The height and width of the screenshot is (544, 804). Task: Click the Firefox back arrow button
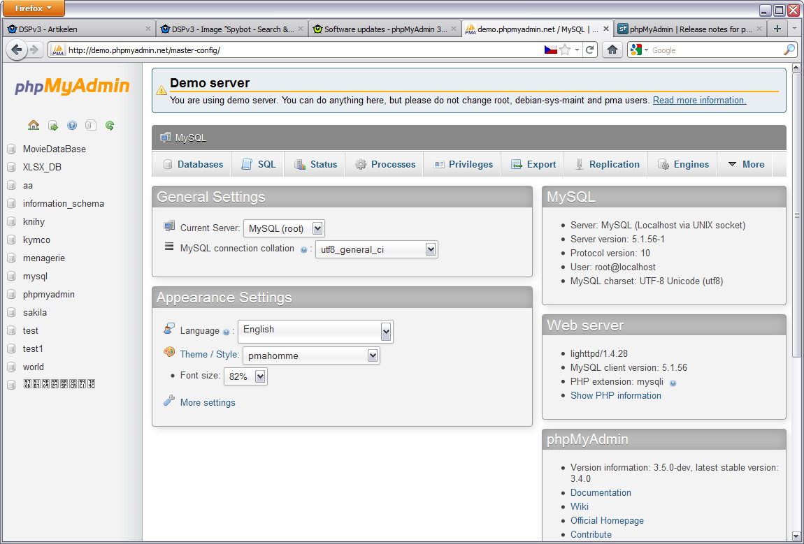point(16,50)
